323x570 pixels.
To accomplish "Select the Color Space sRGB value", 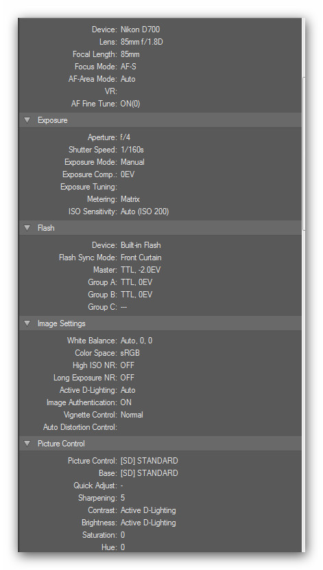I will tap(130, 354).
